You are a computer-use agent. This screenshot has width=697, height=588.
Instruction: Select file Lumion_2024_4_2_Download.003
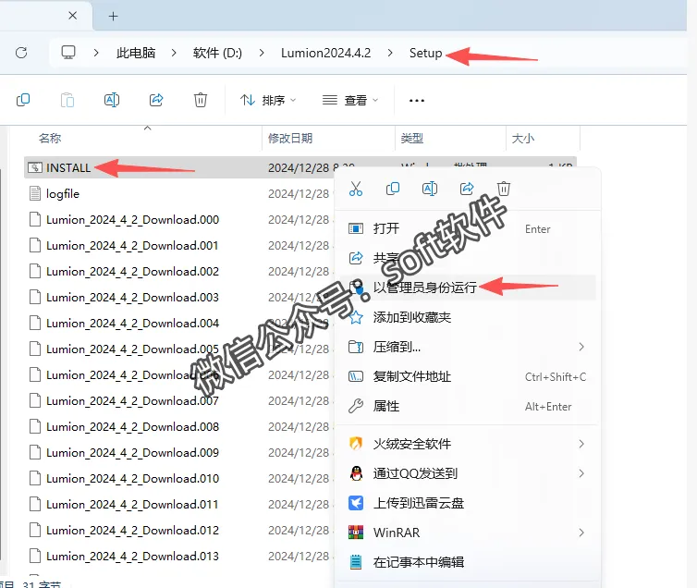pyautogui.click(x=132, y=298)
